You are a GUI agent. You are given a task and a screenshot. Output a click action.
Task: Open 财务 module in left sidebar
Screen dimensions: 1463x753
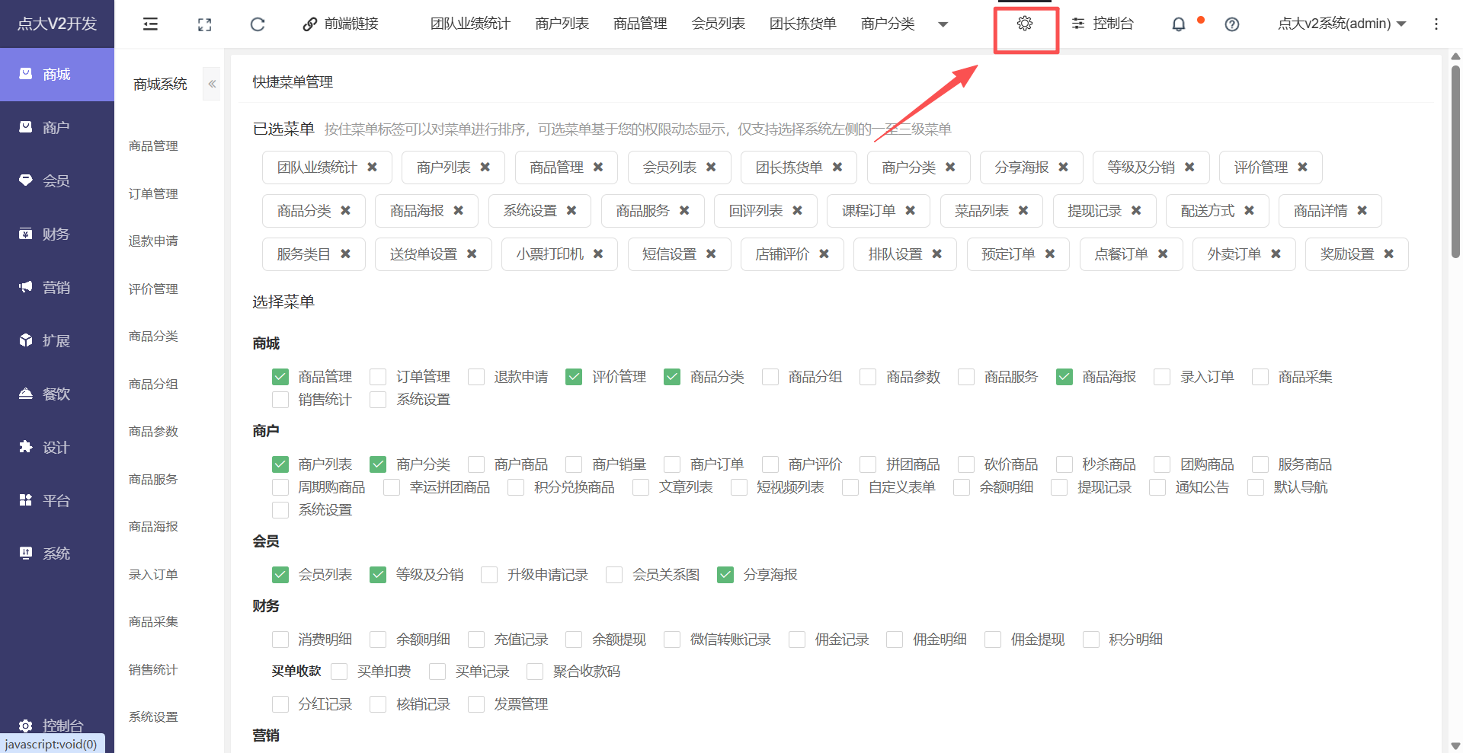57,234
